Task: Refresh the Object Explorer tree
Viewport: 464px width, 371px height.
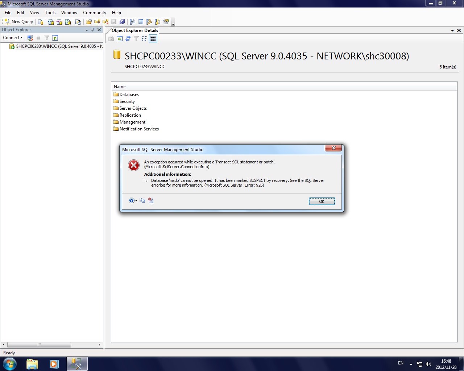Action: (x=55, y=38)
